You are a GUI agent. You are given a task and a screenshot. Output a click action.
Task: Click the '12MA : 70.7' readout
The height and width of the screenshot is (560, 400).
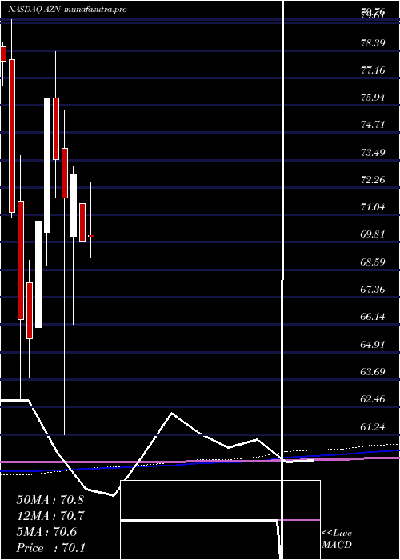pos(50,516)
